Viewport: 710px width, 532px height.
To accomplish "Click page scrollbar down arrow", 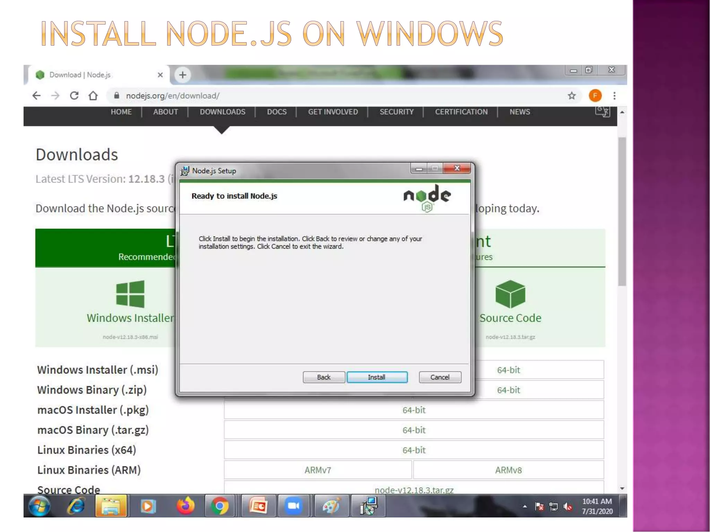I will [x=622, y=488].
